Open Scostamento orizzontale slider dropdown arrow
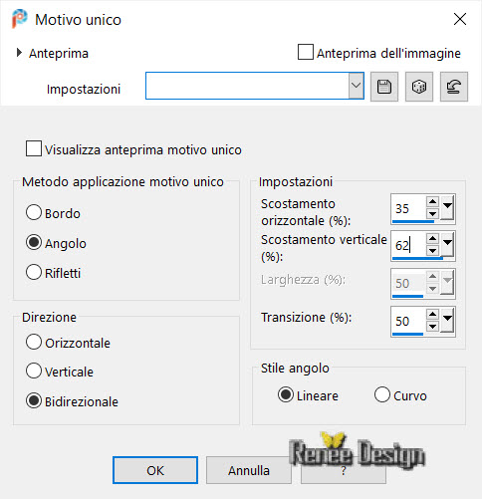 click(x=447, y=207)
